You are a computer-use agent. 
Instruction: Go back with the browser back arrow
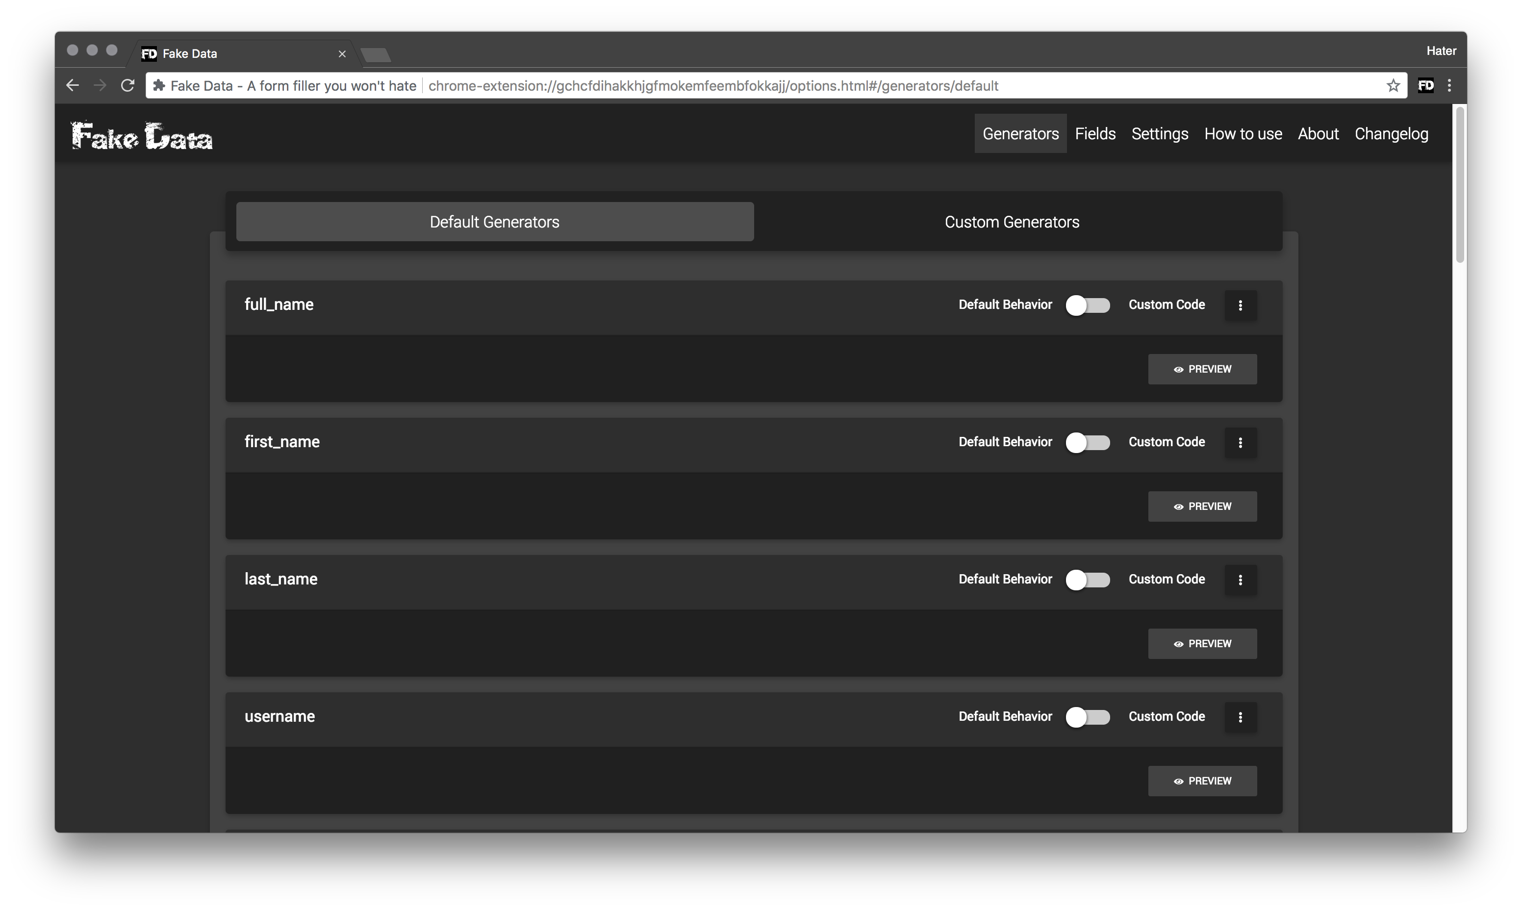click(x=73, y=86)
